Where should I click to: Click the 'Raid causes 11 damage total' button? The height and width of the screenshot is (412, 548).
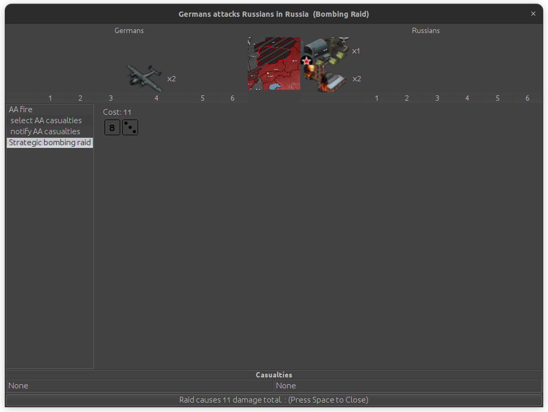[274, 400]
